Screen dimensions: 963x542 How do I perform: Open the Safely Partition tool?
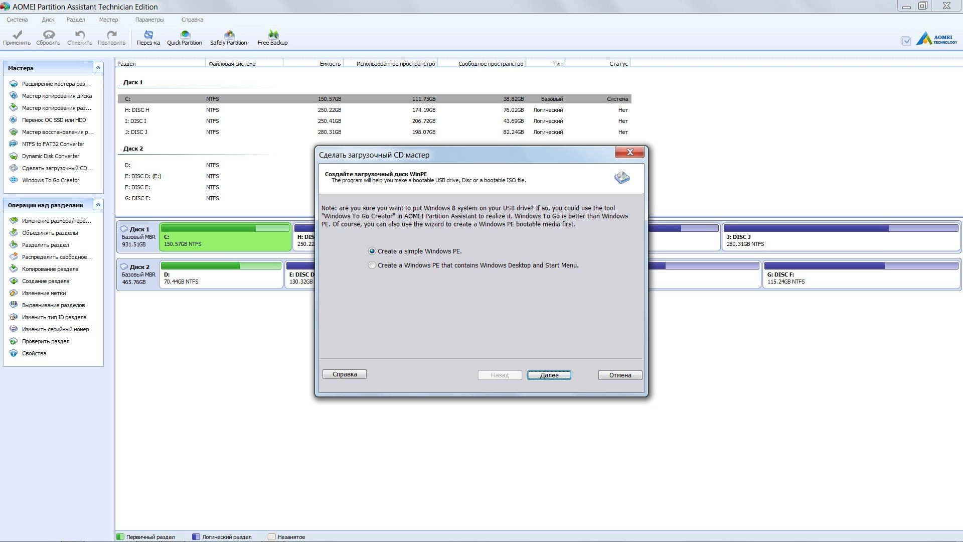[229, 38]
